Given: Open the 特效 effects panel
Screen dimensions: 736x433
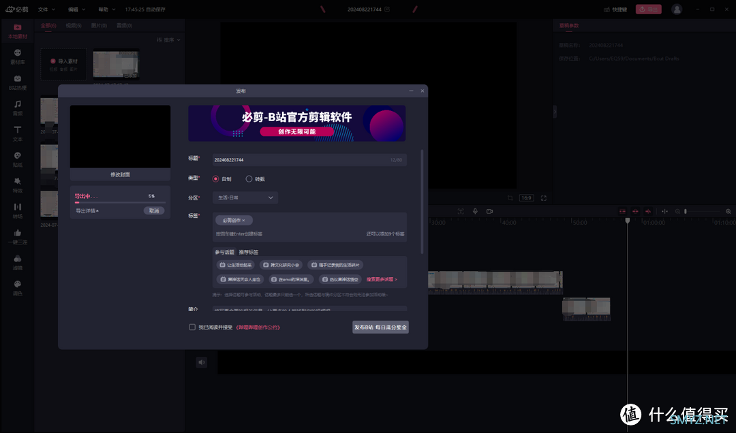Looking at the screenshot, I should coord(17,185).
